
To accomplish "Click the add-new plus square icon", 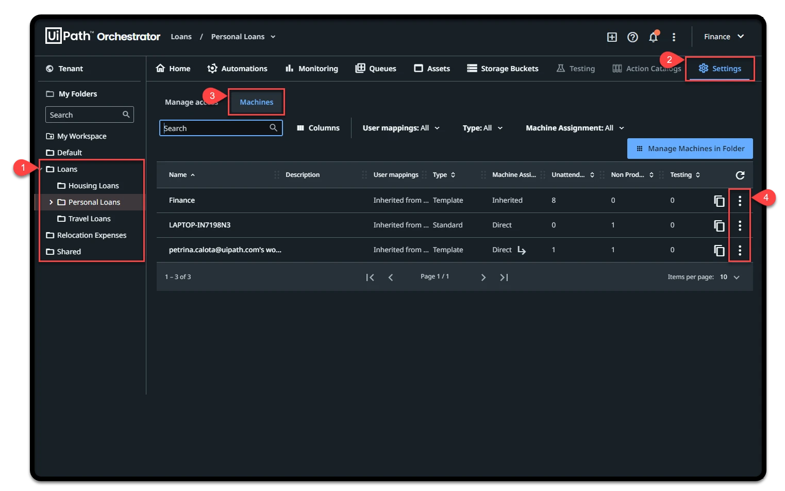I will point(612,37).
